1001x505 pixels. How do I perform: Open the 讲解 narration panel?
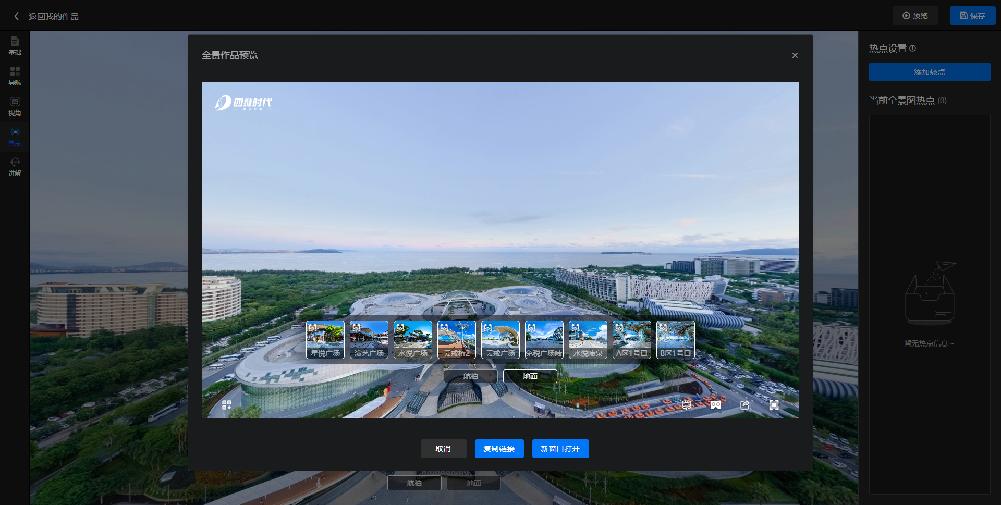click(15, 167)
